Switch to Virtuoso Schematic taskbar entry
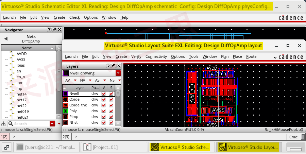 (x=182, y=147)
